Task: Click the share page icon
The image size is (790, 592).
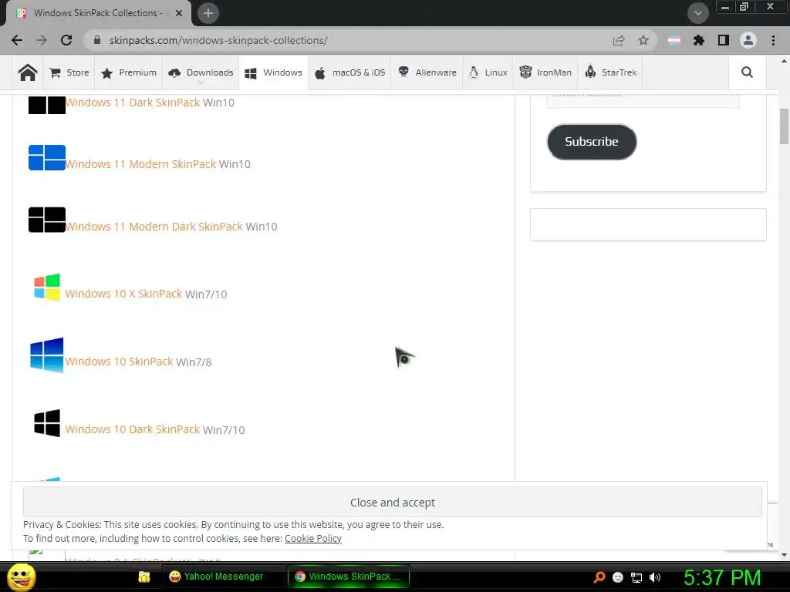Action: tap(619, 40)
